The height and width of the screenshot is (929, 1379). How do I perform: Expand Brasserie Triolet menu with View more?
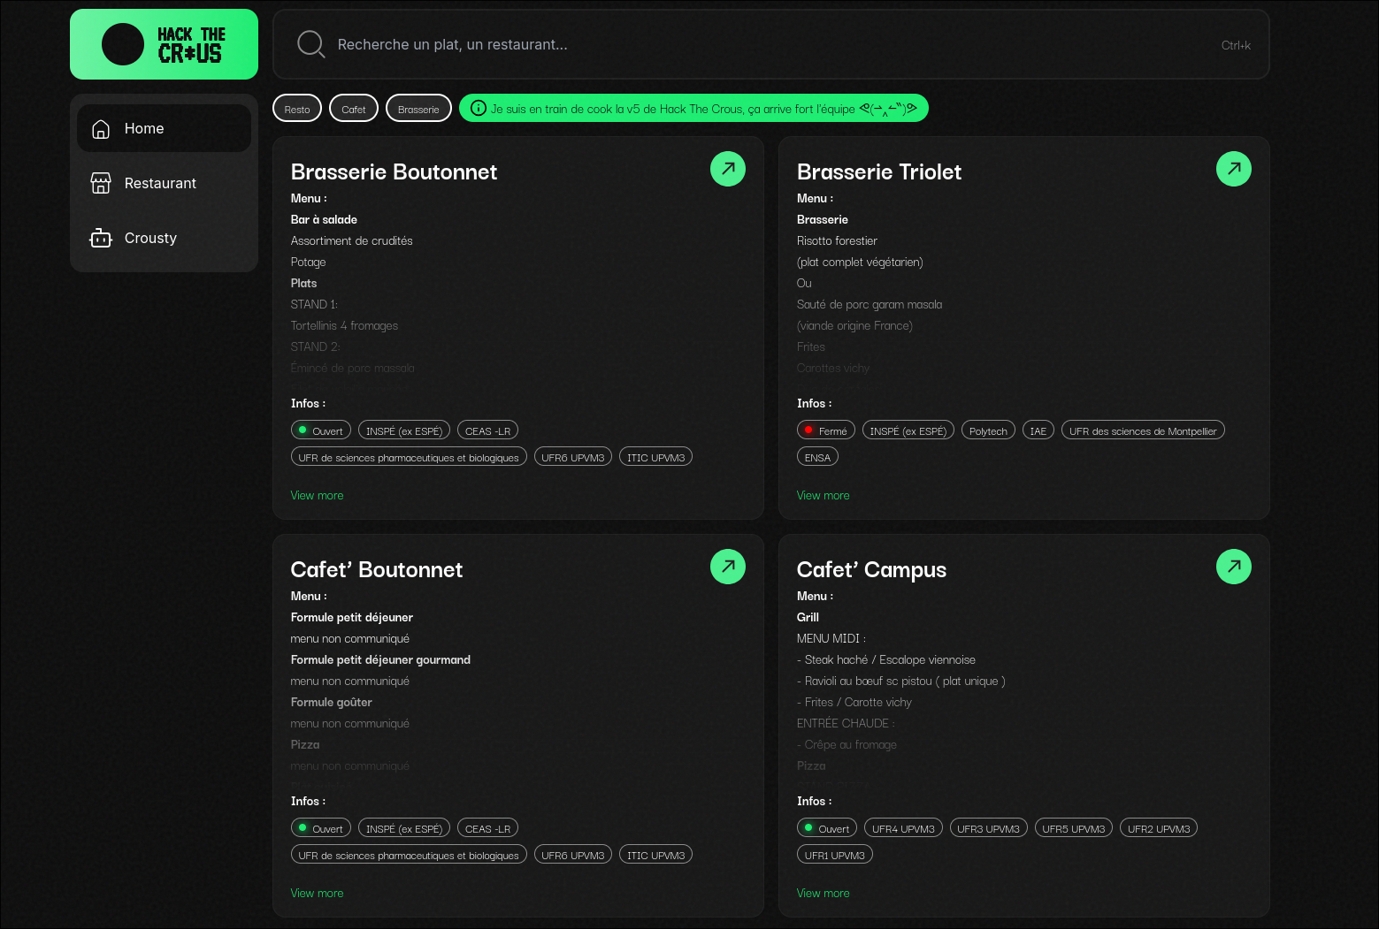823,495
